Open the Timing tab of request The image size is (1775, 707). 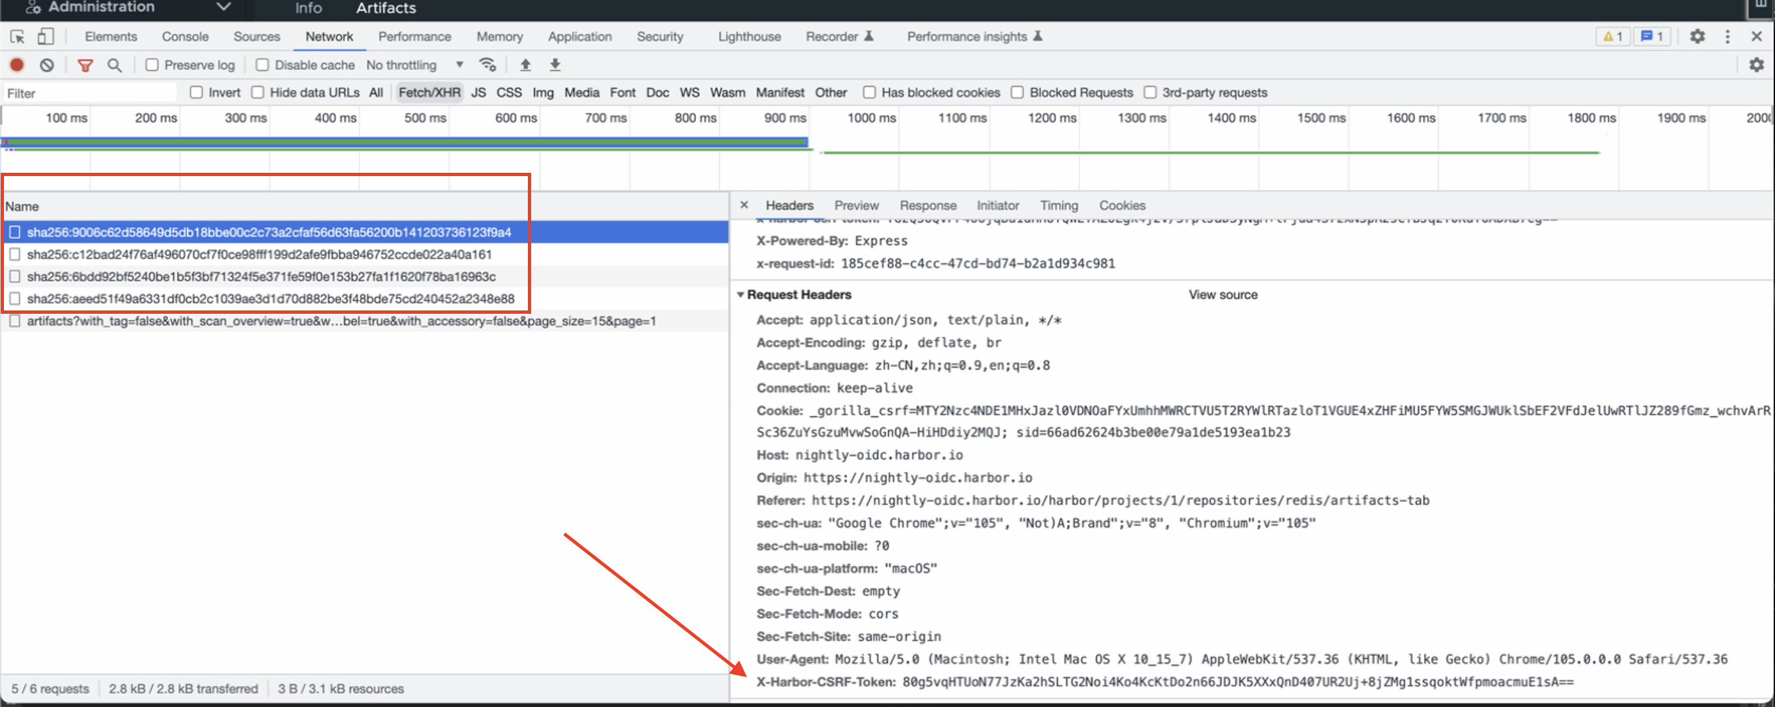[x=1058, y=205]
